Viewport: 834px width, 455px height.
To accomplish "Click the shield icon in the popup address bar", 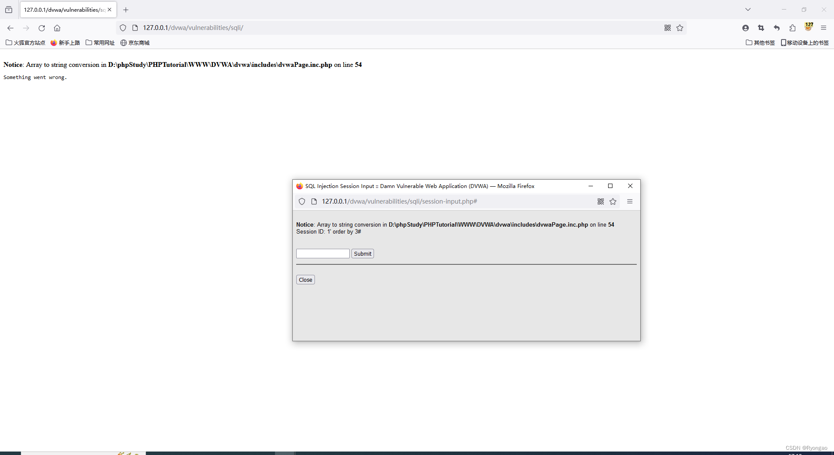I will 302,201.
